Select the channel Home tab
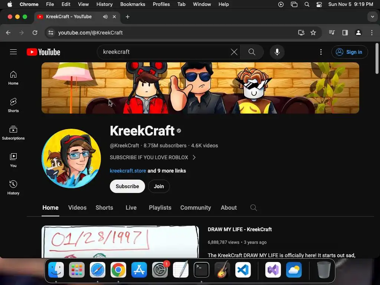 point(50,208)
